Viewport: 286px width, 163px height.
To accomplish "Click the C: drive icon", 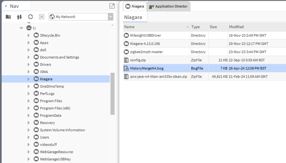I will coord(29,28).
